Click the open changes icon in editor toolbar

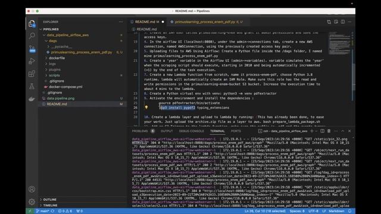(x=329, y=22)
